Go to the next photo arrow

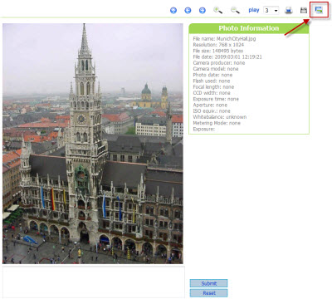pos(203,11)
